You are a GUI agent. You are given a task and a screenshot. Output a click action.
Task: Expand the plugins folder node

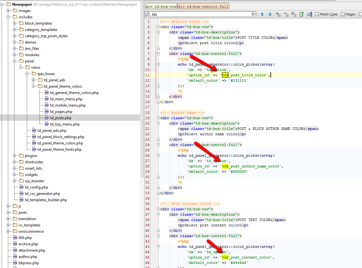coord(14,156)
